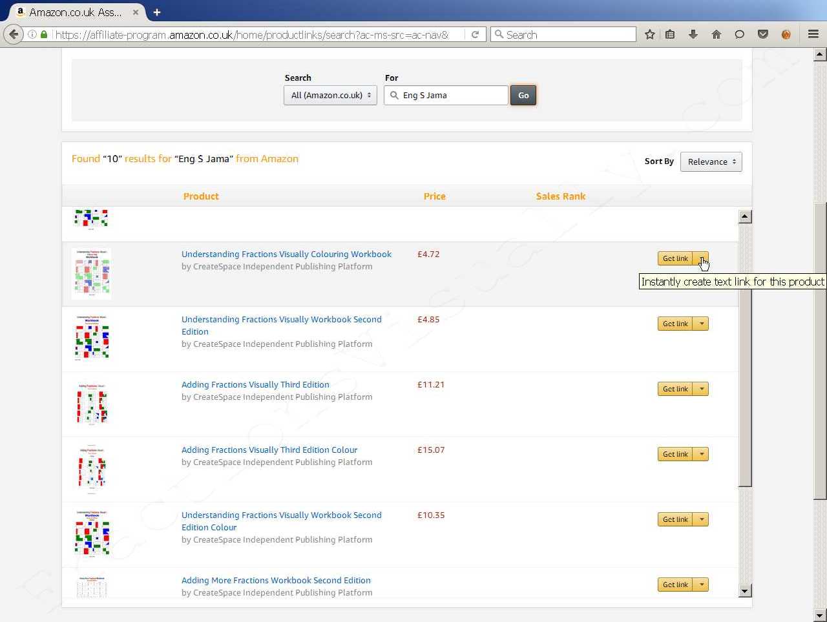Go to the browser home icon

tap(717, 34)
